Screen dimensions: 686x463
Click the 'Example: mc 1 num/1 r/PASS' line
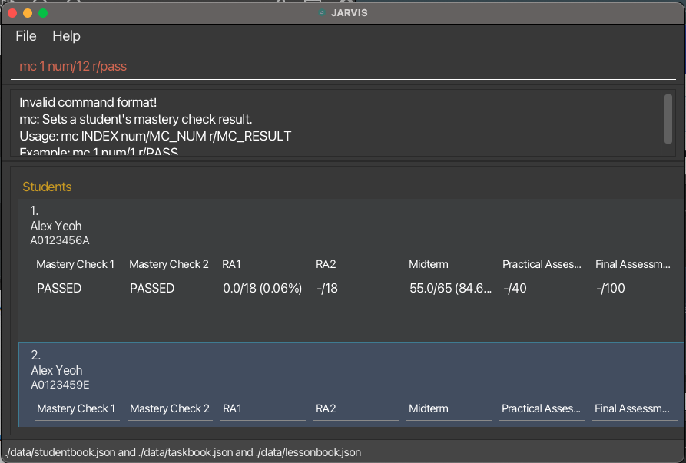point(99,152)
